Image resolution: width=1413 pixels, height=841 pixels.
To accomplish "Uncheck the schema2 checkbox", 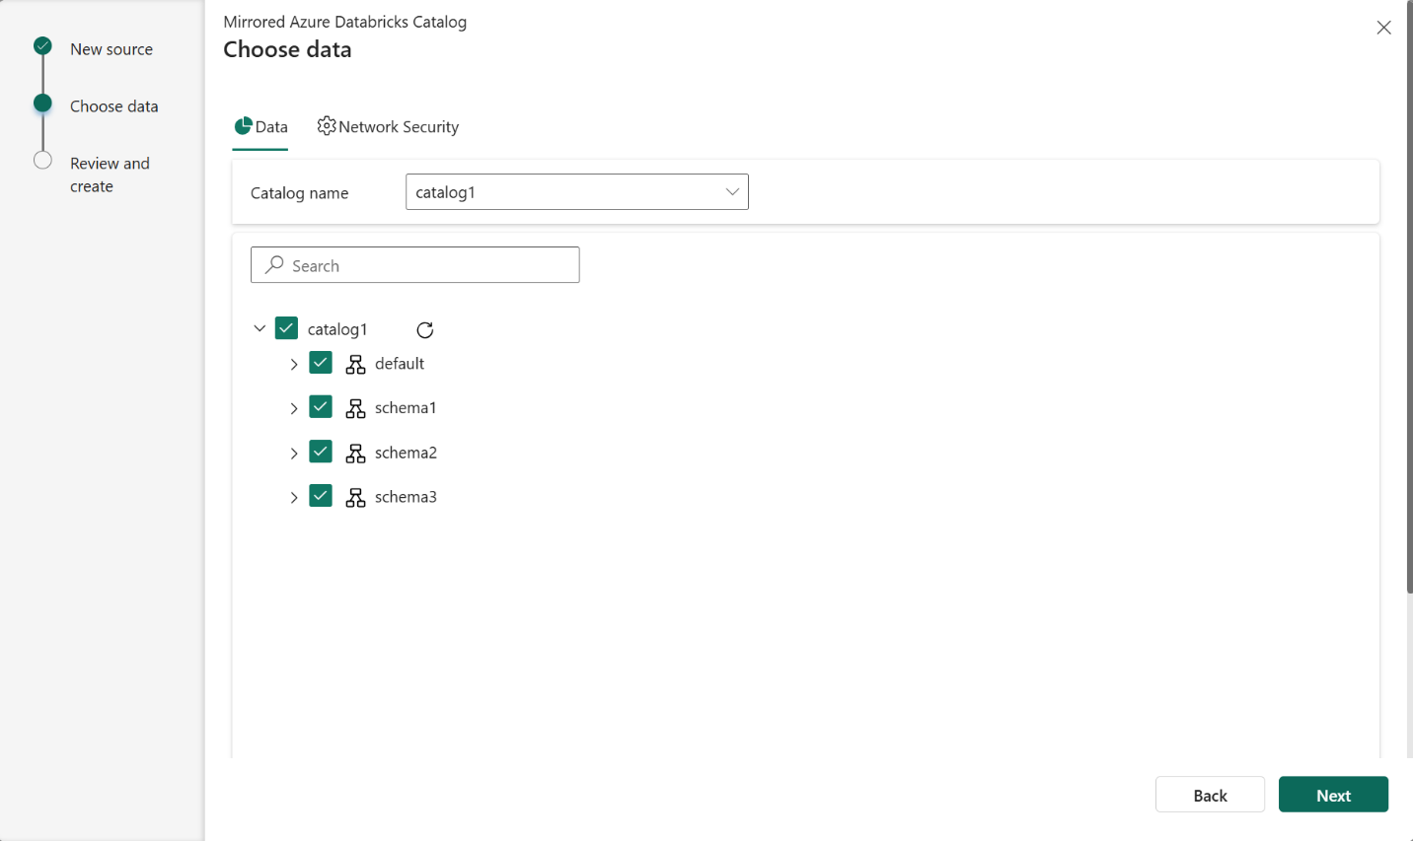I will (x=321, y=452).
